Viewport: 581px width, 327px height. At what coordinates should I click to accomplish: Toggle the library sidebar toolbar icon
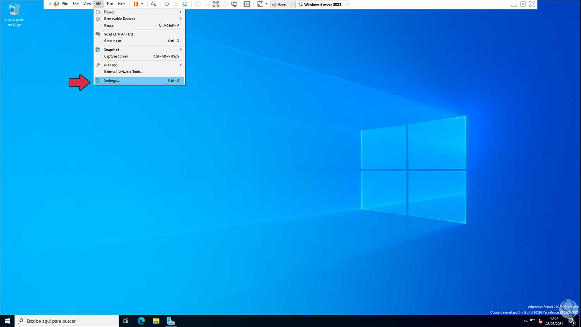(198, 4)
